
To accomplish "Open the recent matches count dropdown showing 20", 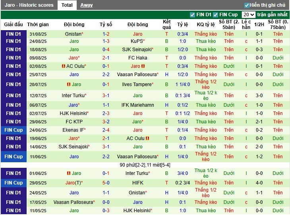I will coord(248,15).
